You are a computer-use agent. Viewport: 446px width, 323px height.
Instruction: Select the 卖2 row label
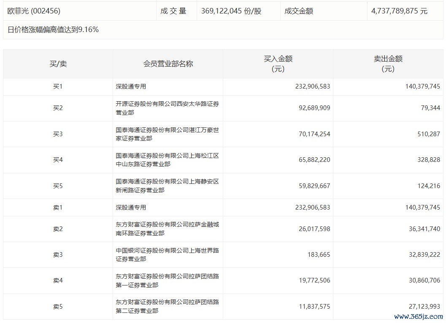[58, 229]
